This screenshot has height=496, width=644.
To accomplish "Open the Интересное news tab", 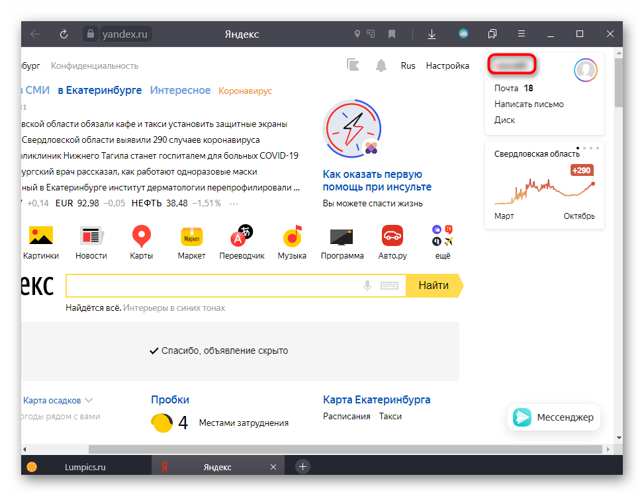I will click(180, 90).
